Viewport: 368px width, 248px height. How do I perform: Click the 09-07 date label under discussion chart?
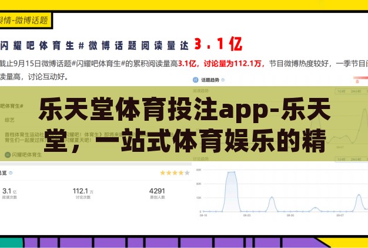tap(340, 215)
